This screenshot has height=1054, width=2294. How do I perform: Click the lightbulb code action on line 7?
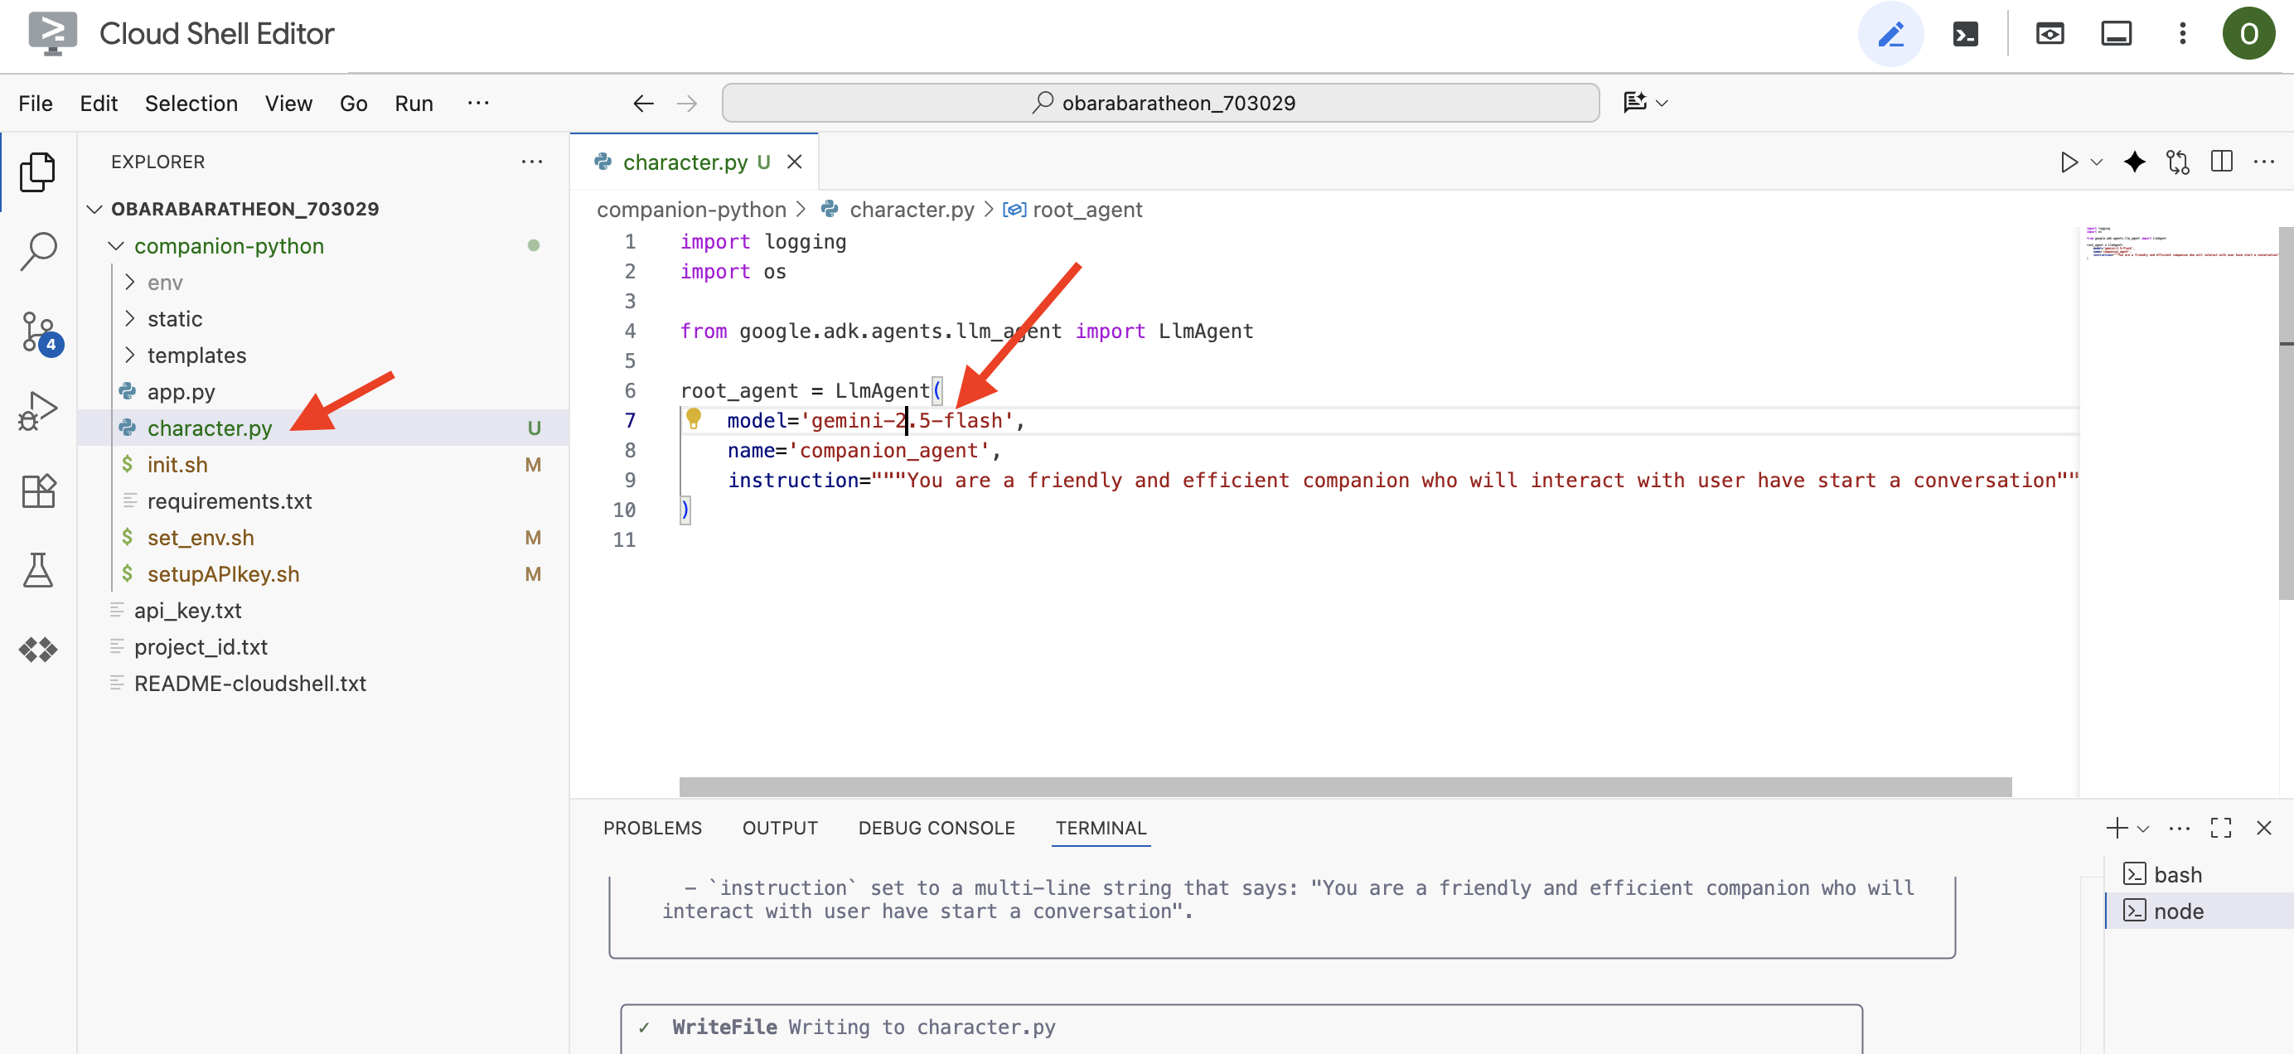coord(694,418)
